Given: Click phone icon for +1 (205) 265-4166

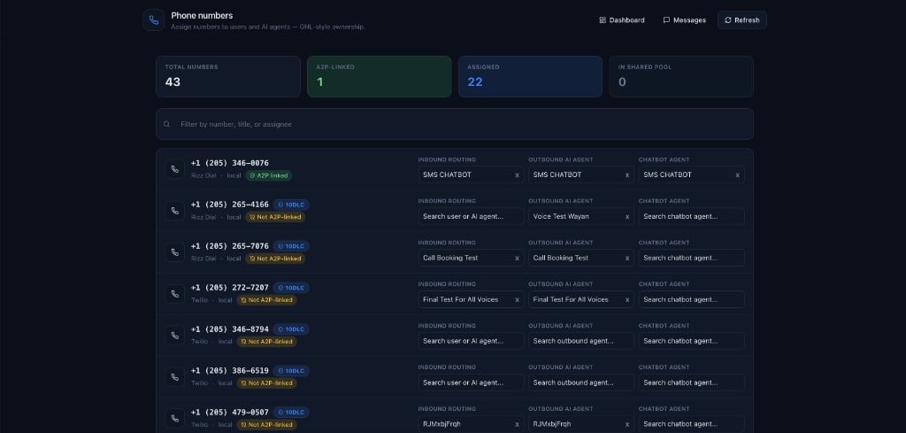Looking at the screenshot, I should [175, 211].
